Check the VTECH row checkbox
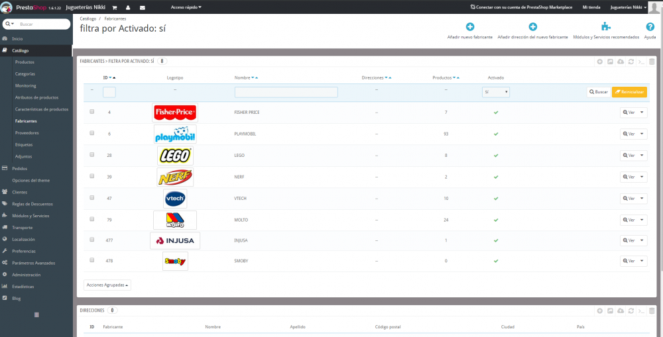Image resolution: width=663 pixels, height=337 pixels. [x=91, y=198]
